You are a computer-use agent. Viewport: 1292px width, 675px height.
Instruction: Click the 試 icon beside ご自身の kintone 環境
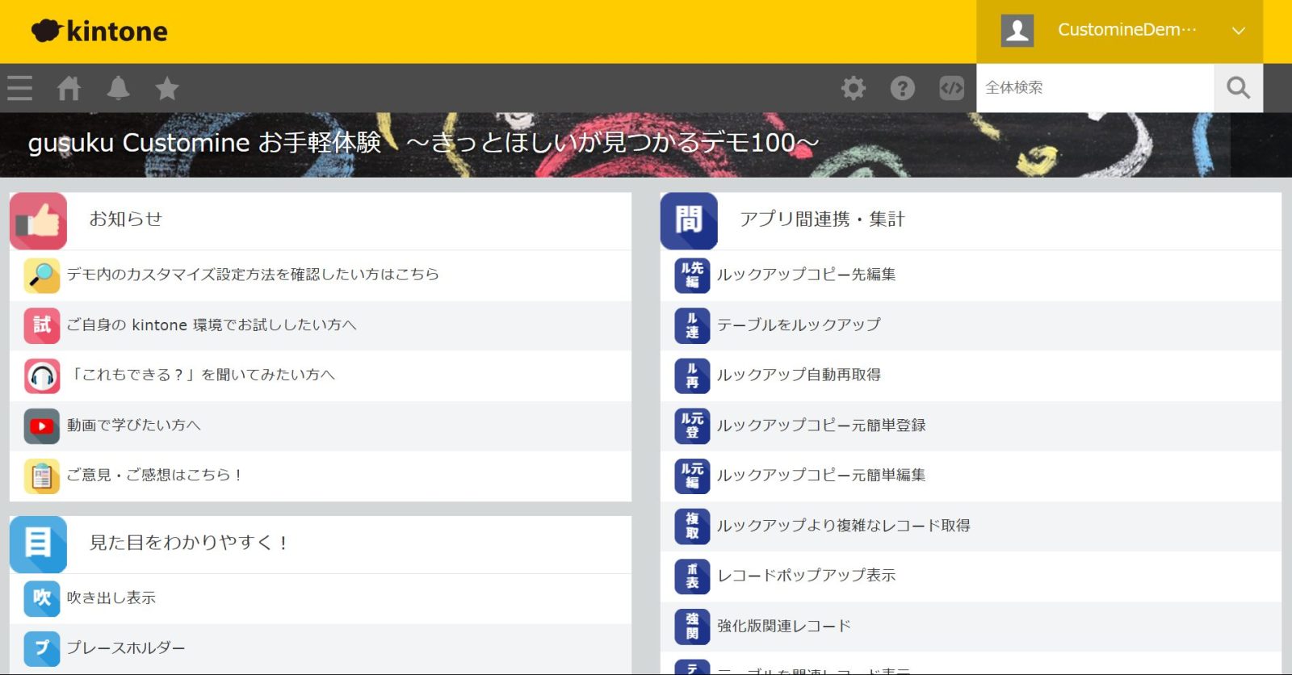42,325
